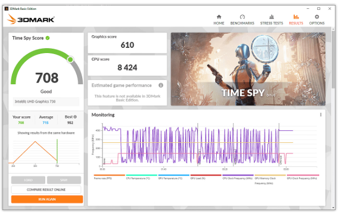This screenshot has height=213, width=340.
Task: Click the Estimated game performance info icon
Action: (x=161, y=85)
